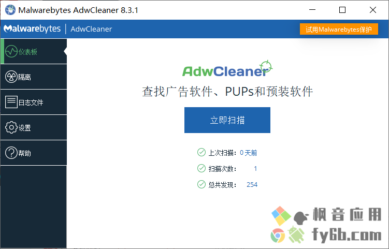Click the Malwarebytes logo in header
This screenshot has height=249, width=389.
point(32,29)
